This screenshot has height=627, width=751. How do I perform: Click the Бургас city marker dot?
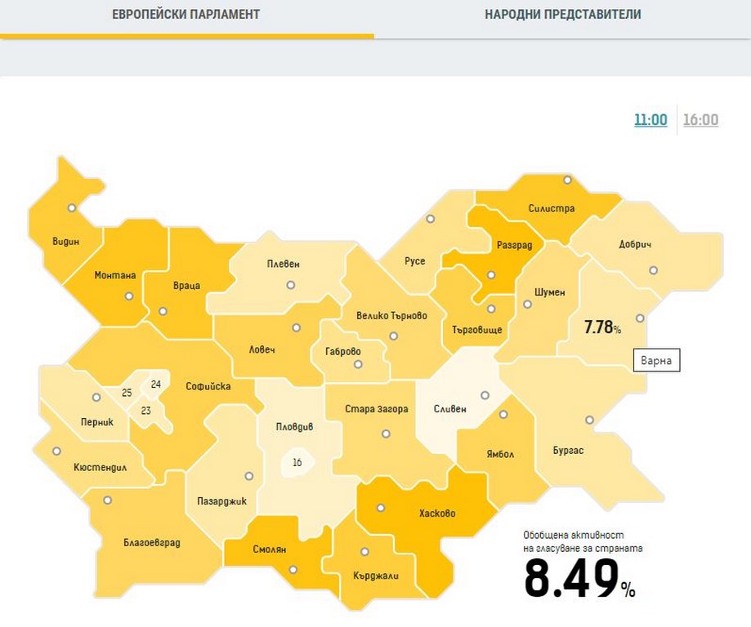click(589, 420)
